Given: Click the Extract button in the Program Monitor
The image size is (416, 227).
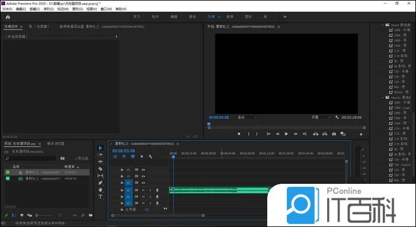Looking at the screenshot, I should tap(325, 134).
